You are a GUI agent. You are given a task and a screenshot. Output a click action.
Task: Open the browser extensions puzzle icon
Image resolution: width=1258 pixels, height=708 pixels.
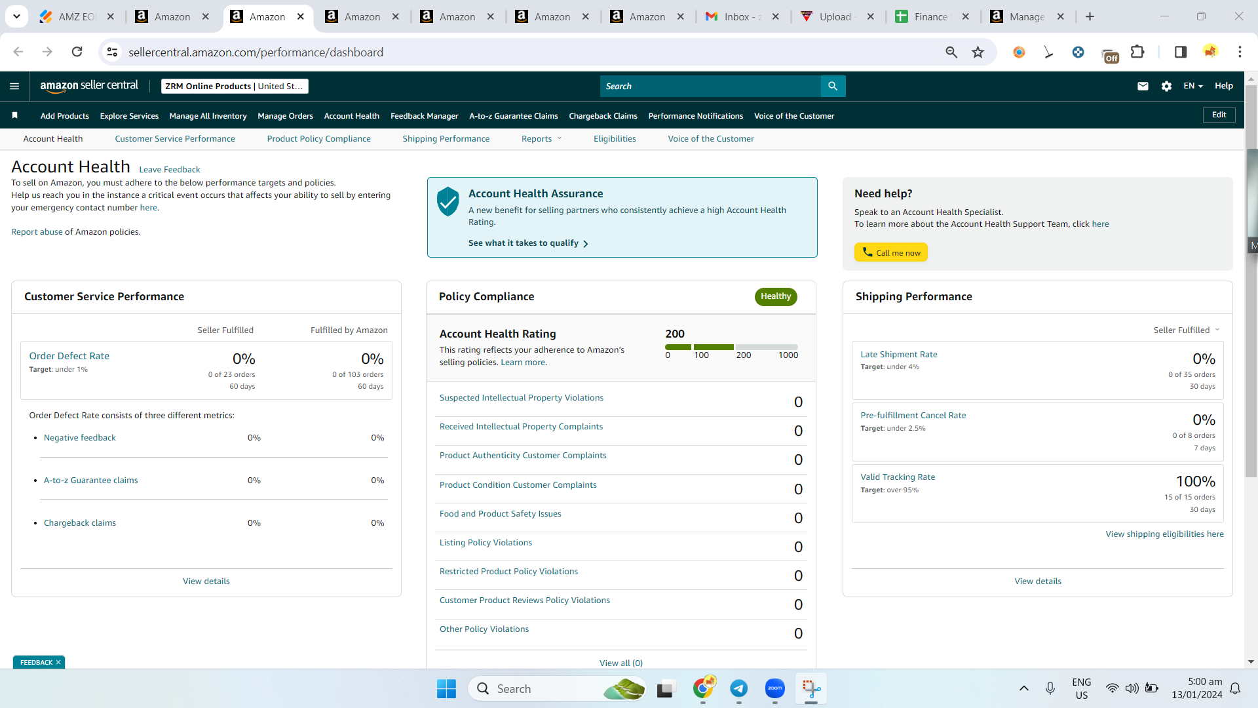pyautogui.click(x=1137, y=52)
